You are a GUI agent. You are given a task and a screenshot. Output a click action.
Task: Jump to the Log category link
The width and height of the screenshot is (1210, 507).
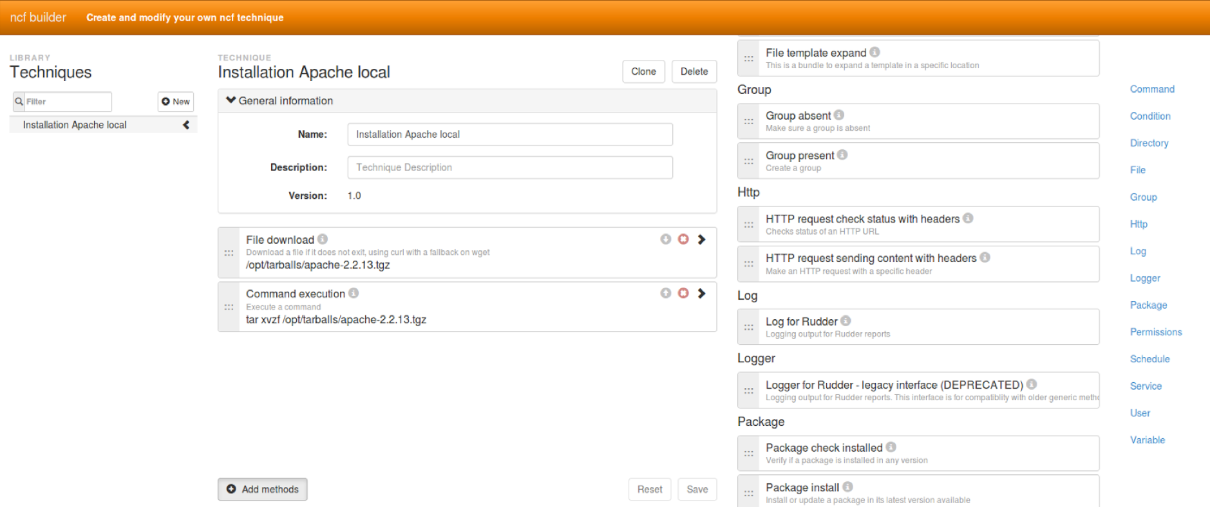(1138, 251)
